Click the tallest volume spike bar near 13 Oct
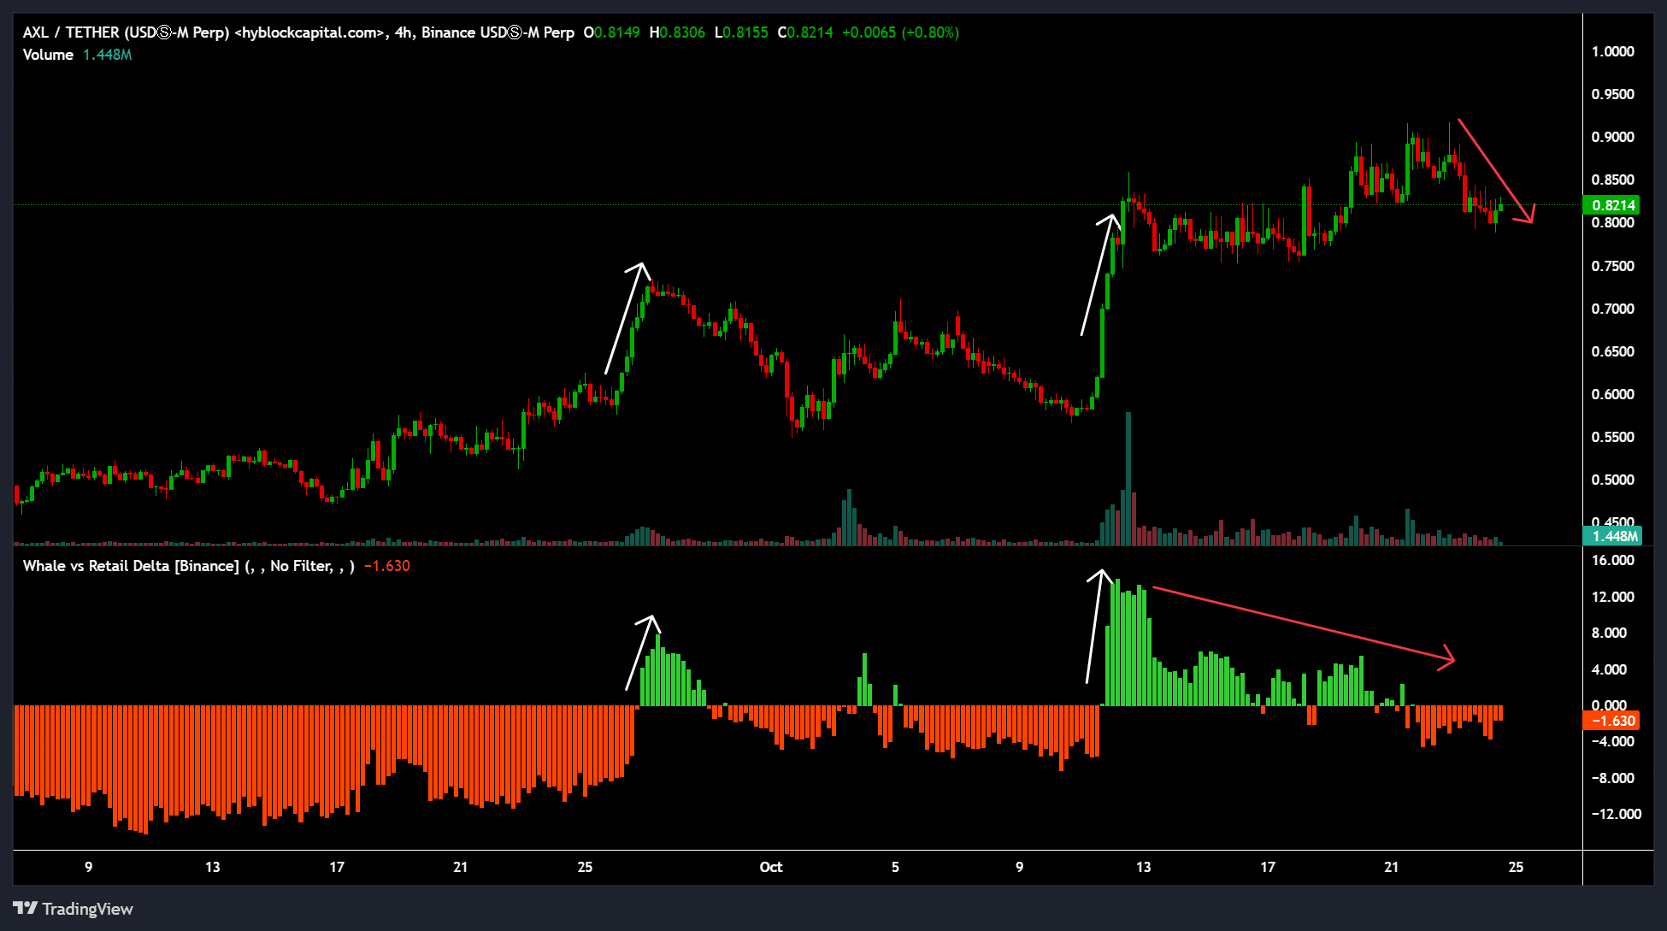This screenshot has height=931, width=1667. pyautogui.click(x=1128, y=479)
